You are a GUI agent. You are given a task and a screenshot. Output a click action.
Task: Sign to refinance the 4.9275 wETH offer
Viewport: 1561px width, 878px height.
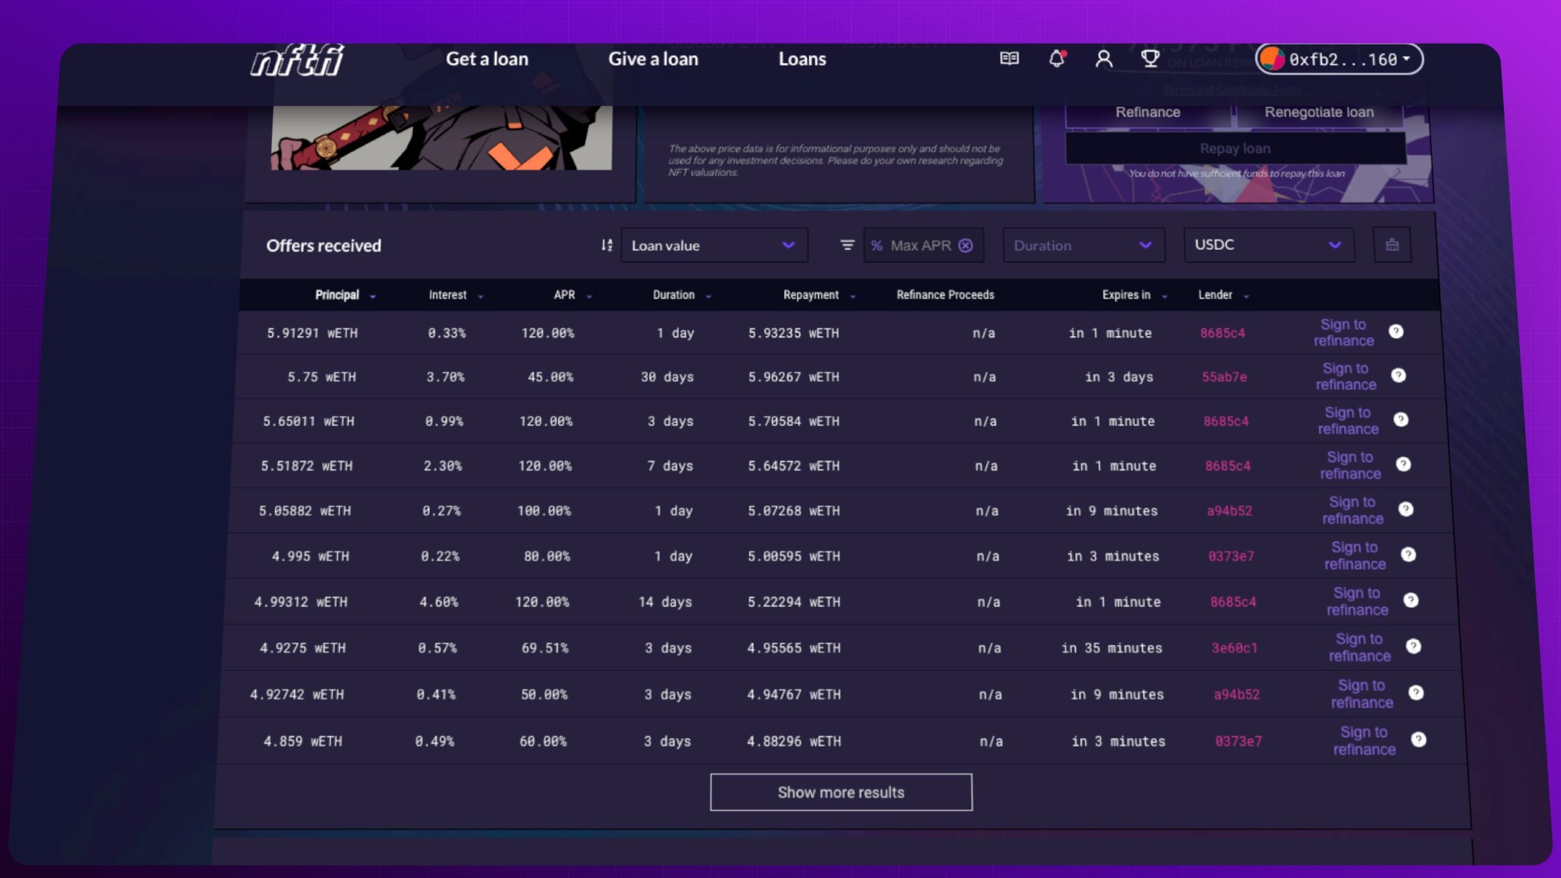pyautogui.click(x=1360, y=648)
